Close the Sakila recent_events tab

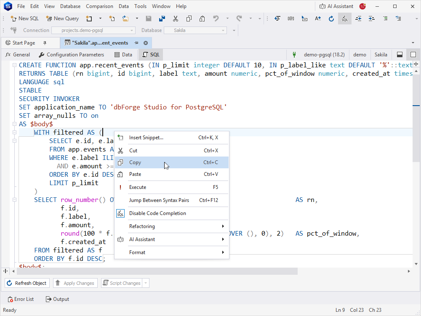tap(146, 43)
